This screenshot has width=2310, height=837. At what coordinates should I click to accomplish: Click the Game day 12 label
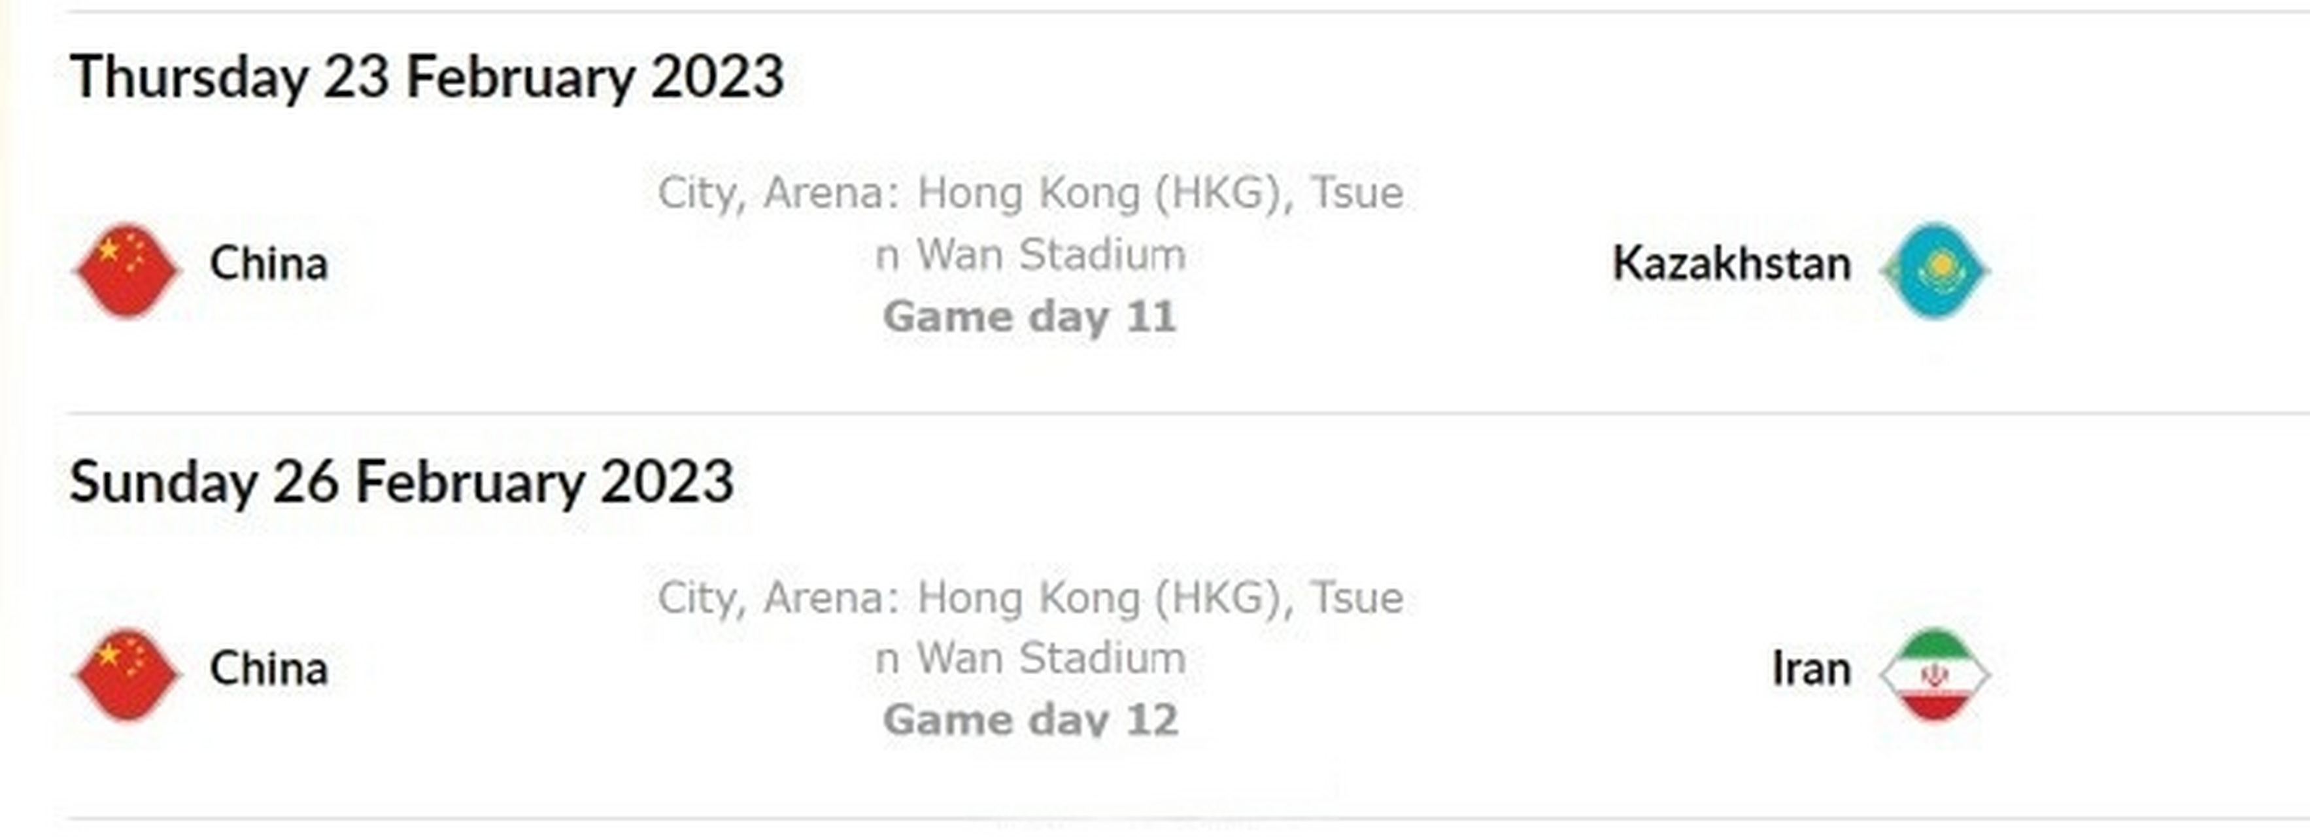(x=1029, y=719)
